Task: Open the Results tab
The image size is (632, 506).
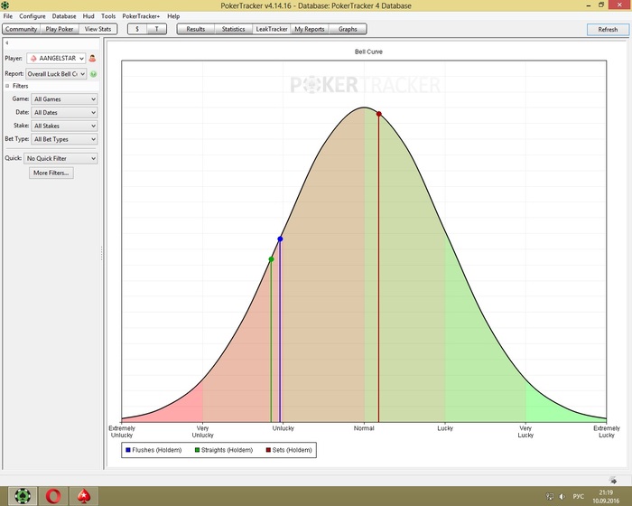Action: [196, 29]
